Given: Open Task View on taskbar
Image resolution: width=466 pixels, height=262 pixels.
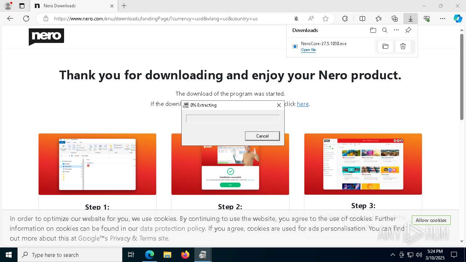Looking at the screenshot, I should point(131,255).
